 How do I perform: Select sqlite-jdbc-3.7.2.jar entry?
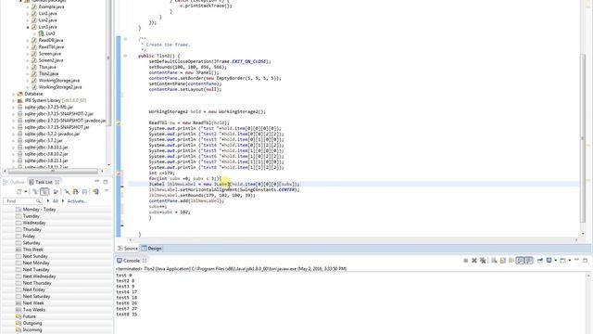tap(44, 140)
